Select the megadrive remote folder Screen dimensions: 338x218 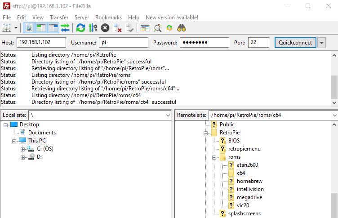tap(249, 197)
